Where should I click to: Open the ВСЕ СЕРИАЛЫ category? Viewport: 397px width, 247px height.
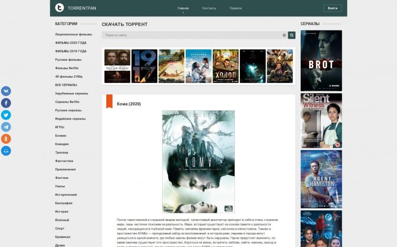[x=66, y=85]
